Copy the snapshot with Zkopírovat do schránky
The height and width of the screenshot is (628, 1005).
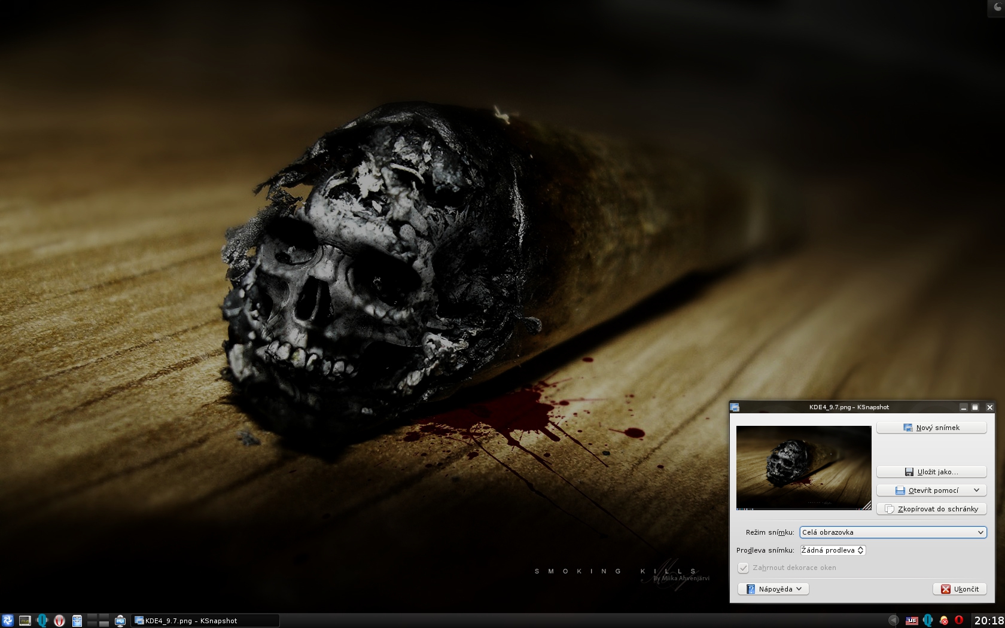click(x=931, y=509)
